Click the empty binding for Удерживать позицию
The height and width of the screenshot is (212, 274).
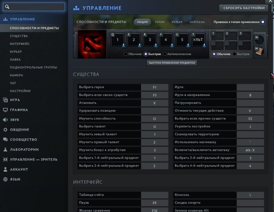(x=154, y=111)
